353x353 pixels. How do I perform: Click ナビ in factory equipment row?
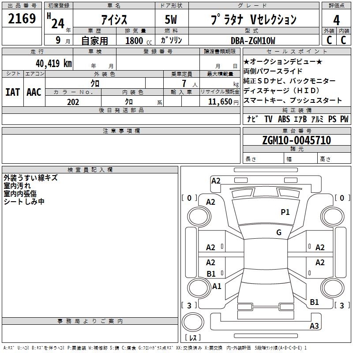pyautogui.click(x=252, y=119)
